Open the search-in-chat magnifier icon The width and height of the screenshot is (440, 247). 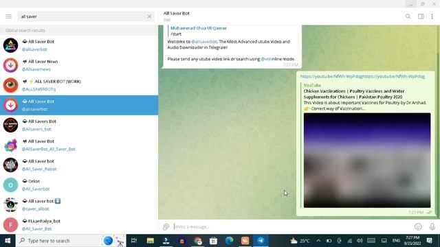pos(408,16)
